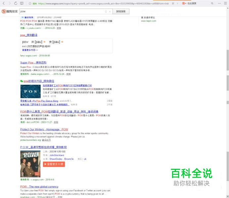Click the www.liepin.com sidebar link

coord(149,21)
